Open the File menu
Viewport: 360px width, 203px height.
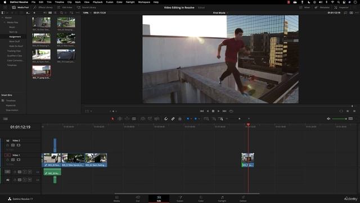(x=33, y=2)
